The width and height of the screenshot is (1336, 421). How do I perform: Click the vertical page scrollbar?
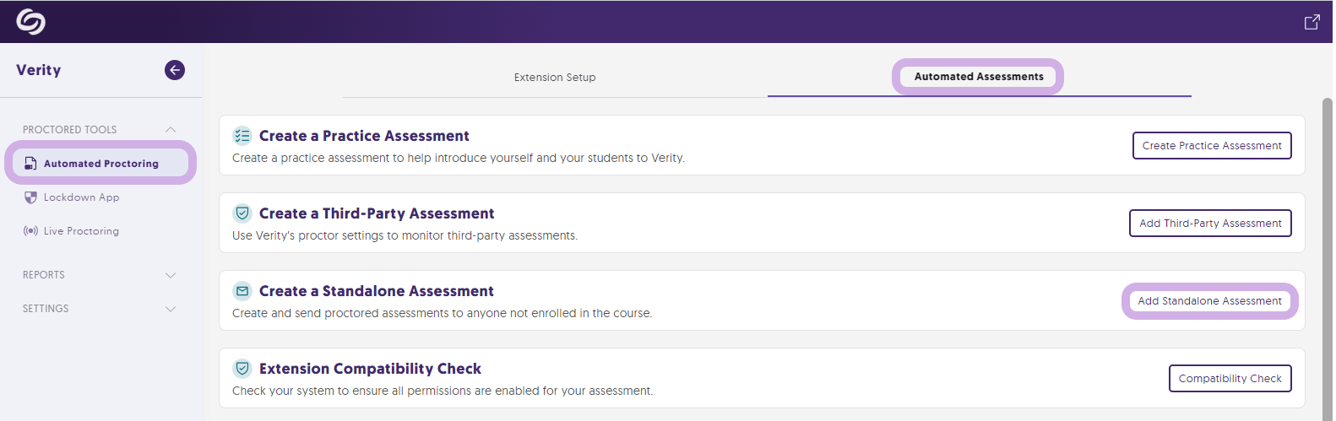pos(1328,260)
